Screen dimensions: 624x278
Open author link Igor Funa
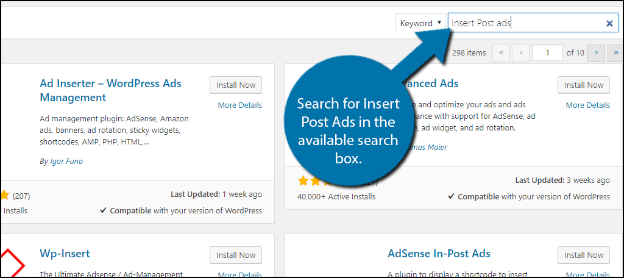click(x=66, y=162)
